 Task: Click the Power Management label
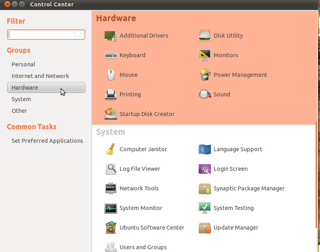(x=240, y=75)
